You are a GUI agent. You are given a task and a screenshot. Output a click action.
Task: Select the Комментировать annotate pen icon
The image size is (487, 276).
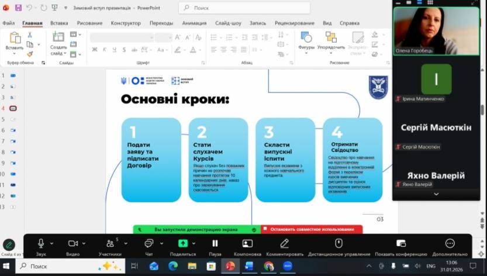click(285, 243)
